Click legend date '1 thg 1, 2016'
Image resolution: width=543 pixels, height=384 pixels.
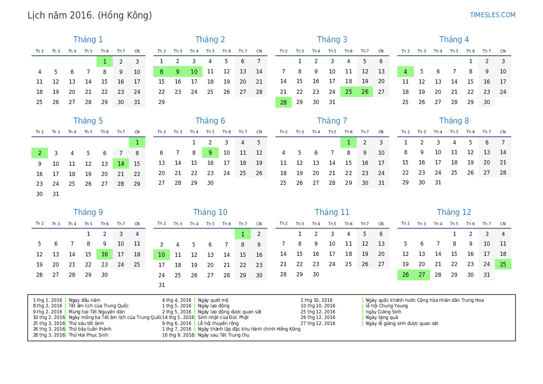coord(47,300)
